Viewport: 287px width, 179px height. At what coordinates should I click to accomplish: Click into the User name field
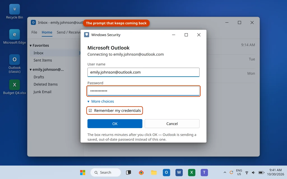(143, 72)
